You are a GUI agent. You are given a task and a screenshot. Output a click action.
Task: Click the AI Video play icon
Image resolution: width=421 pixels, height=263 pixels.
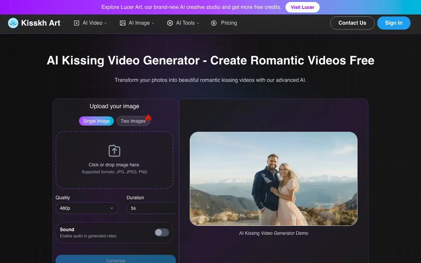pyautogui.click(x=76, y=23)
